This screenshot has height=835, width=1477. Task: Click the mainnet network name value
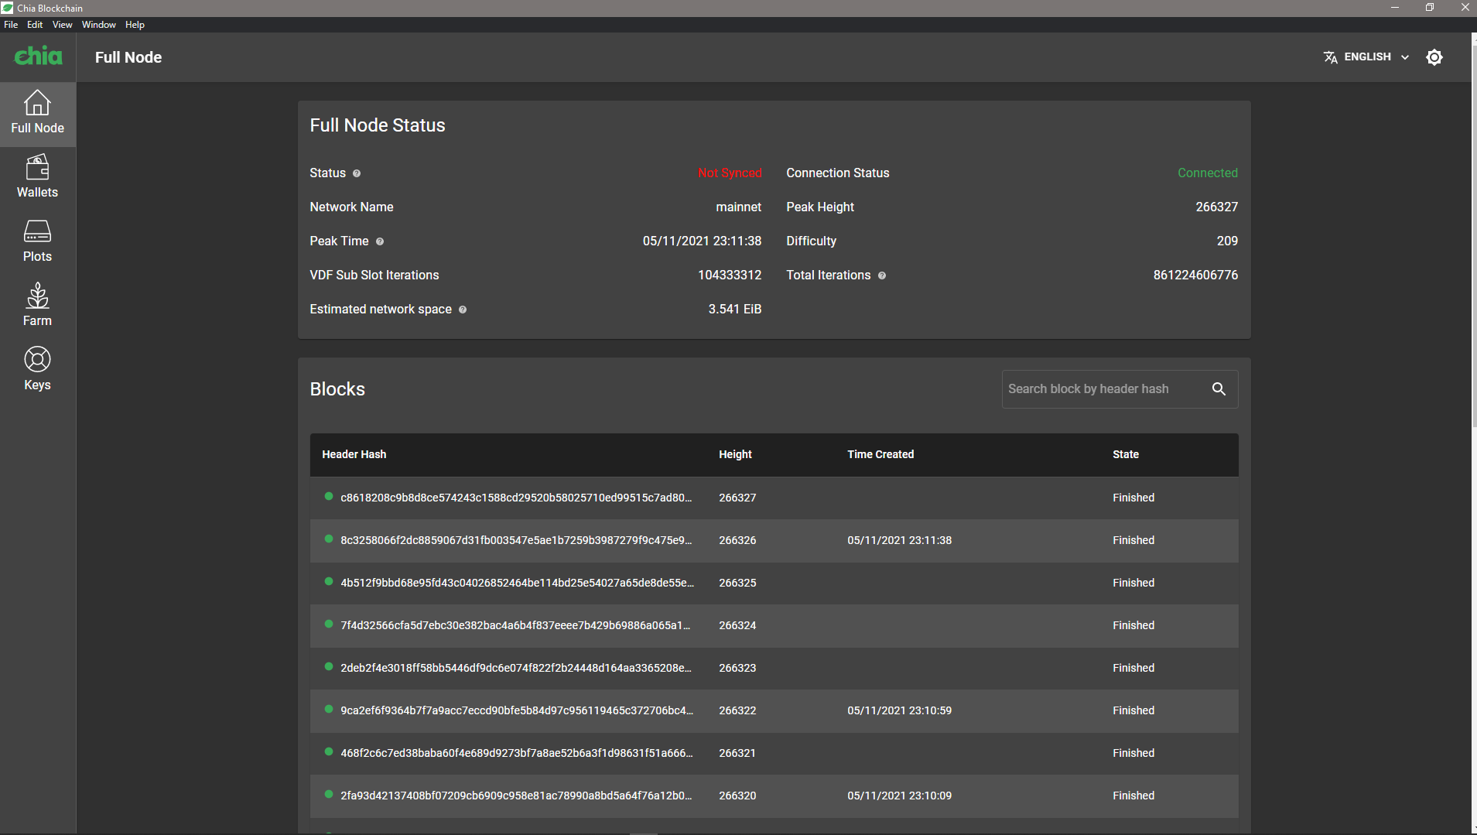[x=739, y=207]
